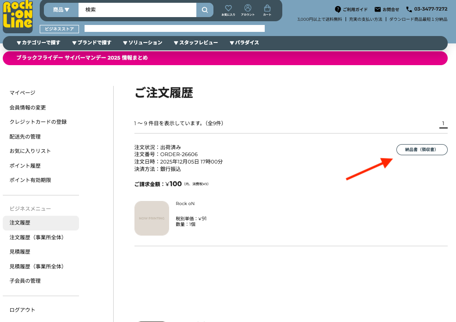Open favorites via the heart icon
This screenshot has height=322, width=456.
tap(228, 10)
